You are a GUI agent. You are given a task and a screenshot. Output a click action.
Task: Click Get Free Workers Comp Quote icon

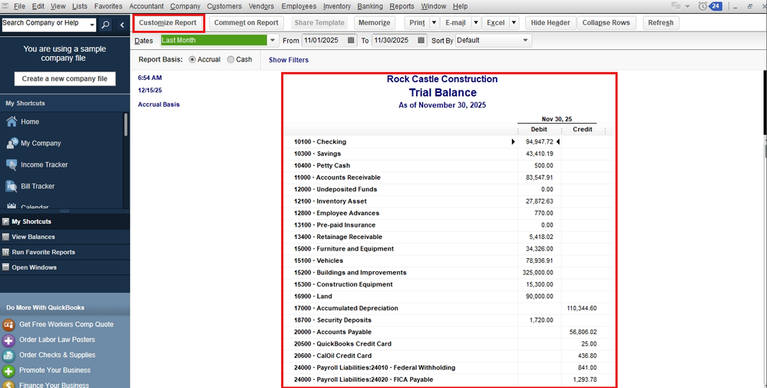tap(8, 324)
